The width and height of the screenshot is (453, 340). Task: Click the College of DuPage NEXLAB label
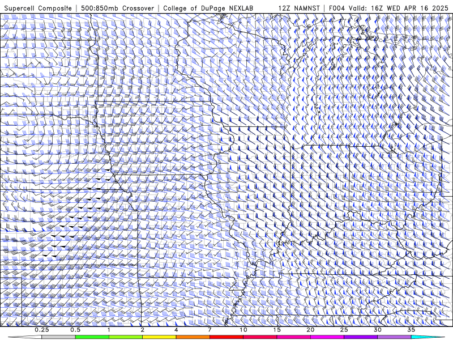(x=208, y=8)
